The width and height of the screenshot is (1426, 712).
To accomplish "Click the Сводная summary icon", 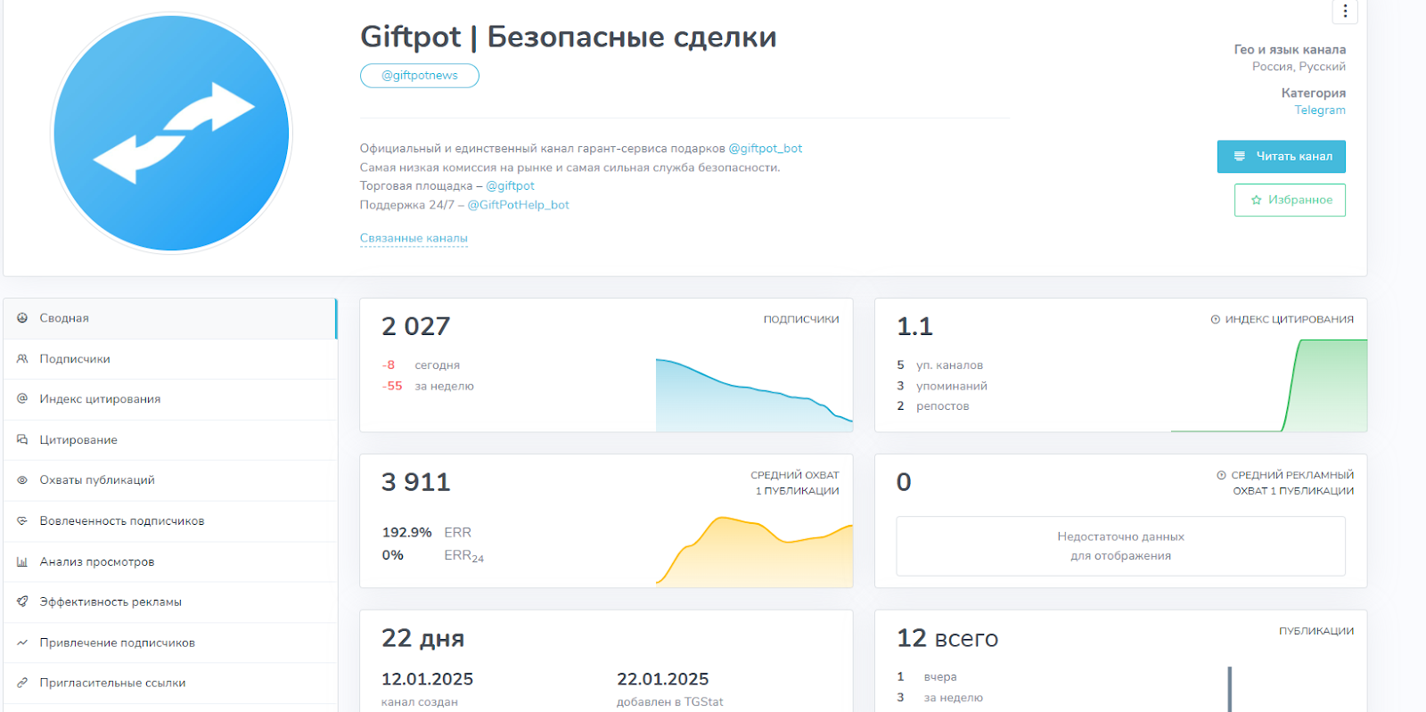I will coord(22,318).
